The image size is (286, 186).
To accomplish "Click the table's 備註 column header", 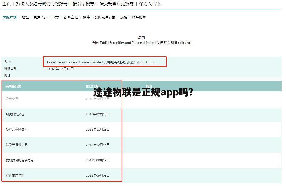I will (149, 86).
